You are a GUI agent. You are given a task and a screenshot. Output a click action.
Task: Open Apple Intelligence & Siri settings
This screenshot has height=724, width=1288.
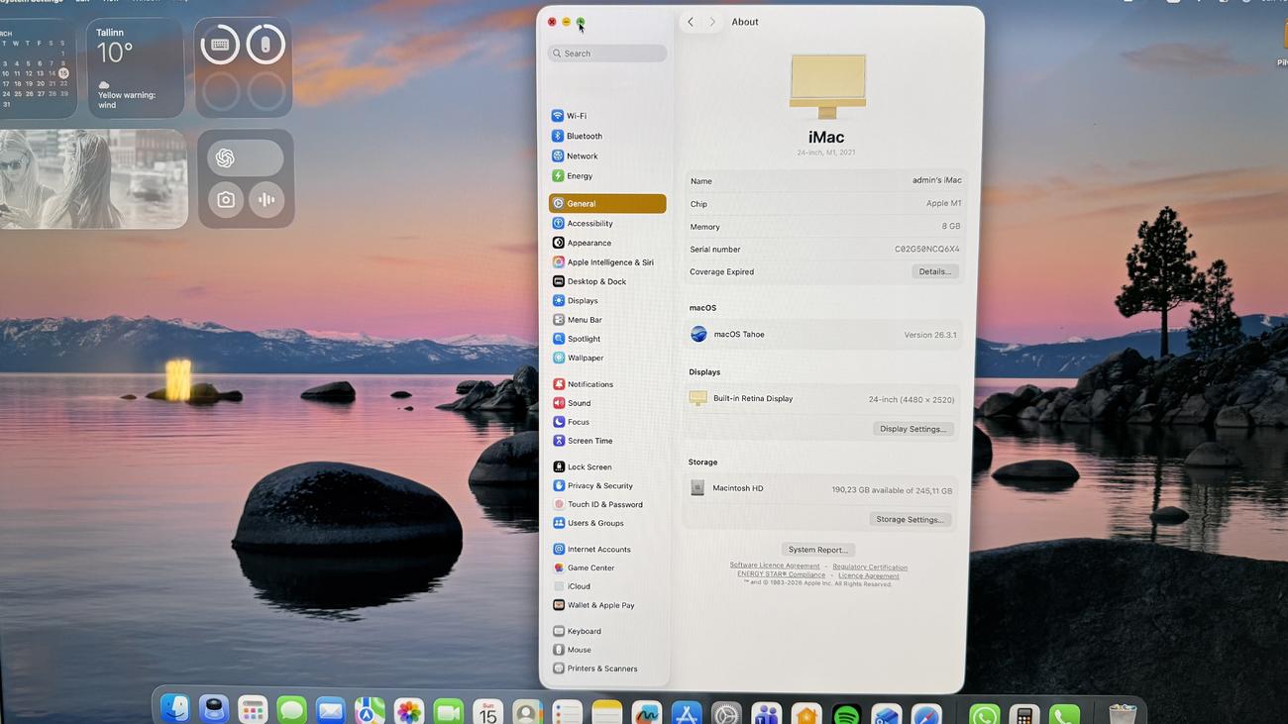click(x=609, y=262)
